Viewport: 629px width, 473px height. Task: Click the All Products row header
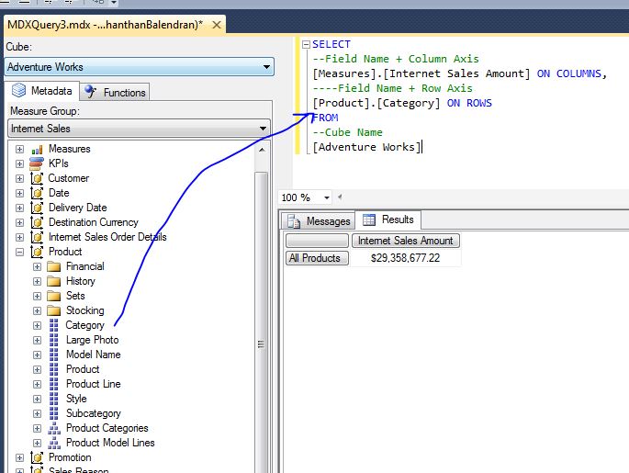[x=317, y=258]
